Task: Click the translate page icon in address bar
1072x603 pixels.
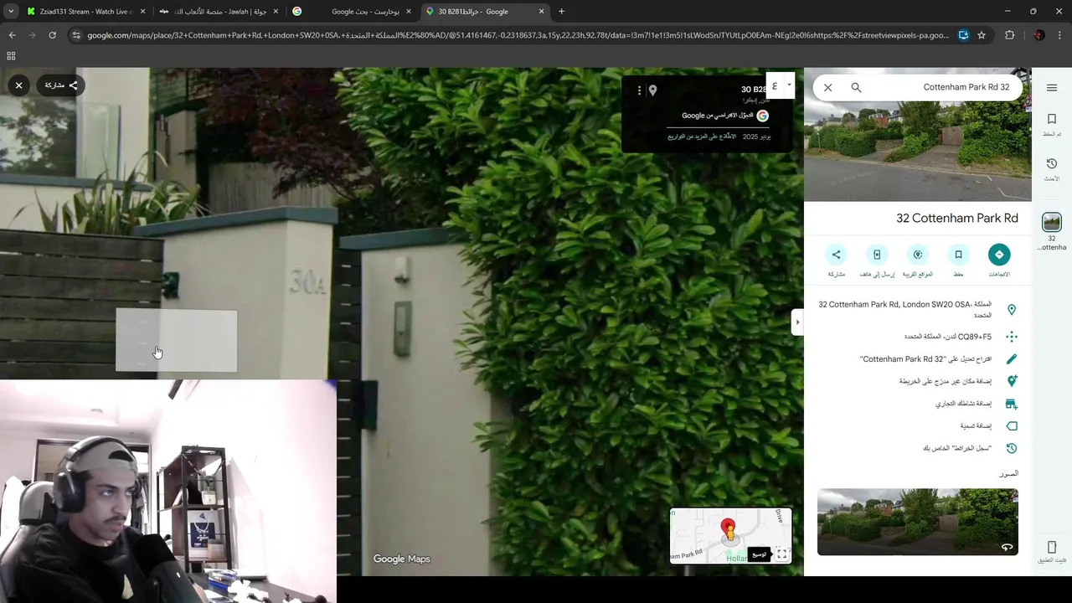Action: click(964, 35)
